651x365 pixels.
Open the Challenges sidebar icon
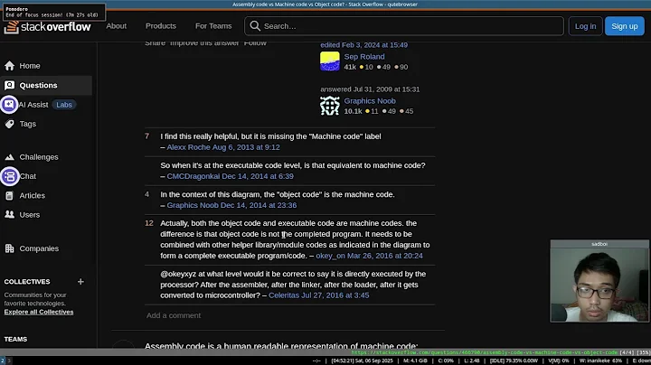point(9,157)
